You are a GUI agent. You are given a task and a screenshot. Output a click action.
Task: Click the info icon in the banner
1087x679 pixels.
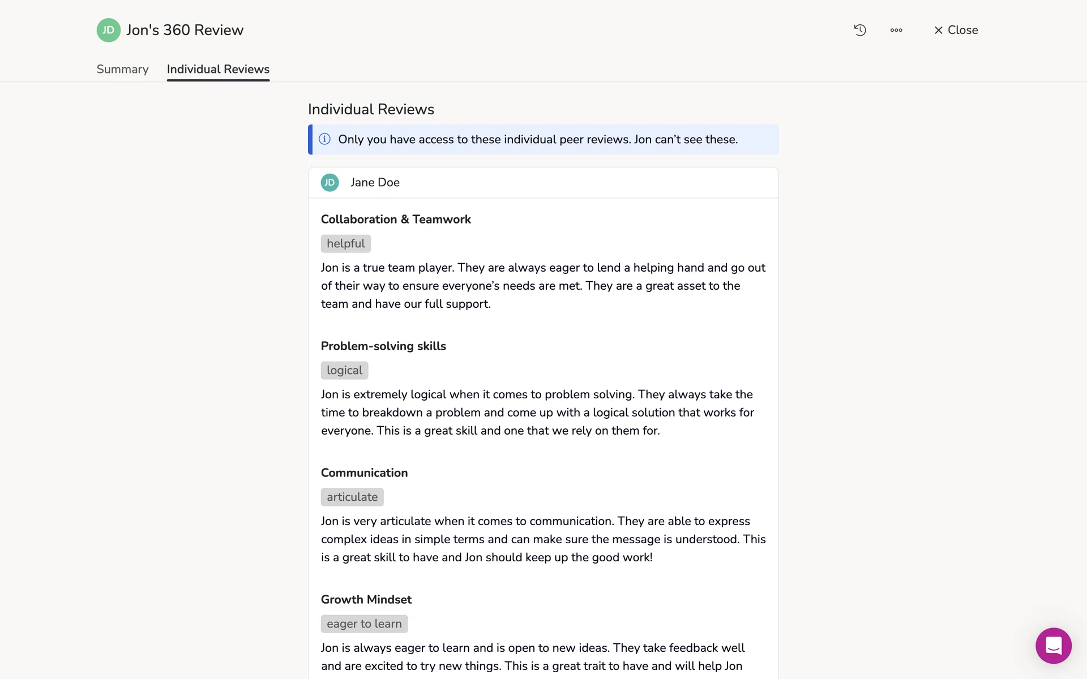click(x=324, y=139)
